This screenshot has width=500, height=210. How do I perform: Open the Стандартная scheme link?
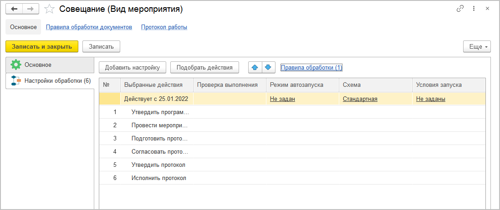(x=360, y=99)
